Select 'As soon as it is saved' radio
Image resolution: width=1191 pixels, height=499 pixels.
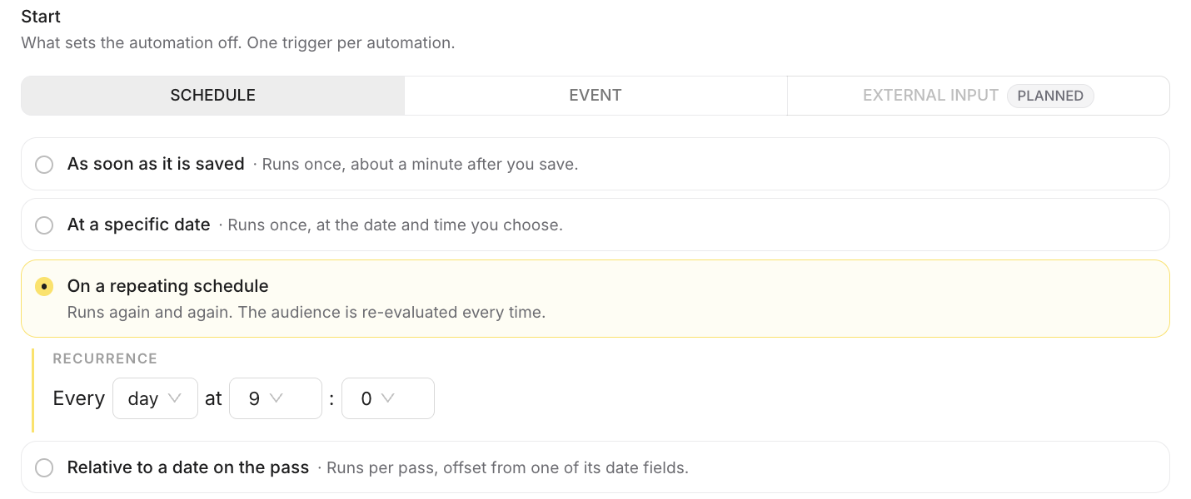[44, 165]
